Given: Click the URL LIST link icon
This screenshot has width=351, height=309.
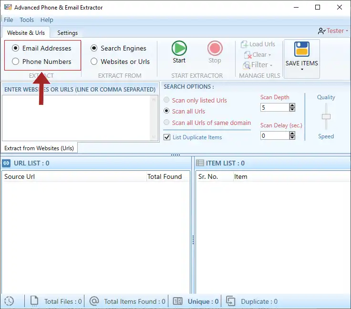Looking at the screenshot, I should [x=6, y=163].
